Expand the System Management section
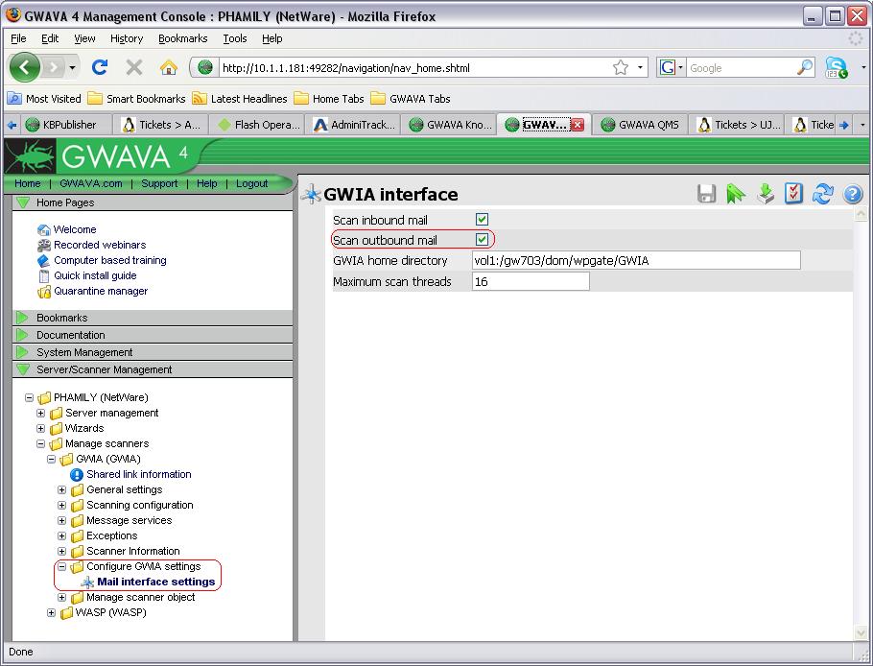Viewport: 873px width, 666px height. [23, 352]
